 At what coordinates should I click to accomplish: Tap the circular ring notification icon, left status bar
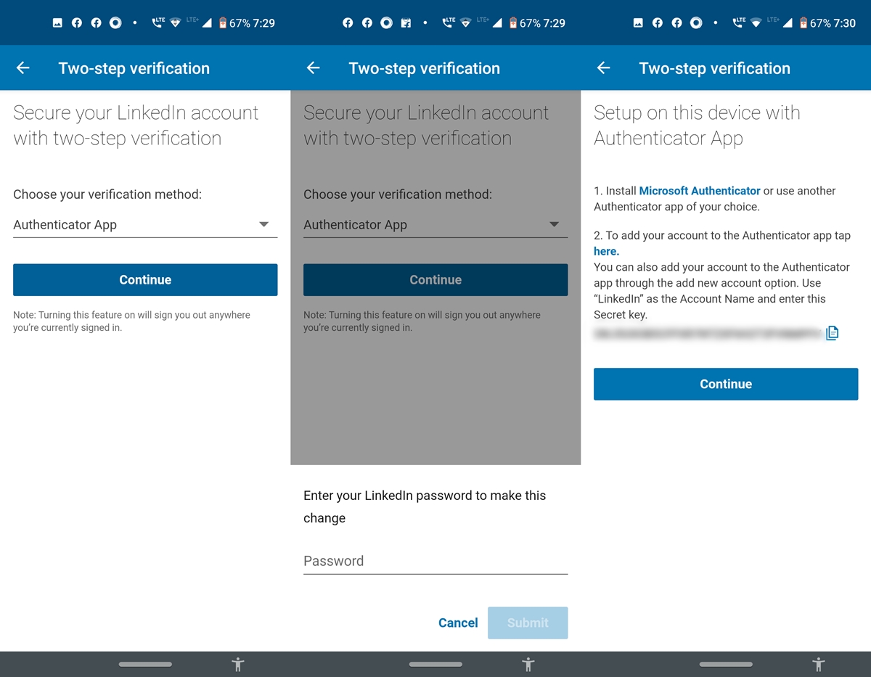115,23
